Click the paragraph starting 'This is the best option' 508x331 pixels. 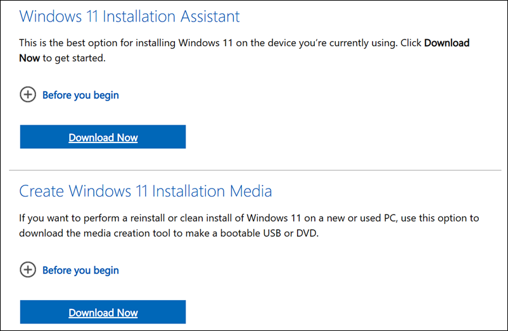point(244,51)
